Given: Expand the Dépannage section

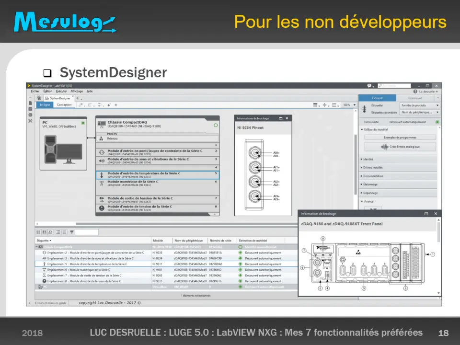Looking at the screenshot, I should tap(399, 193).
